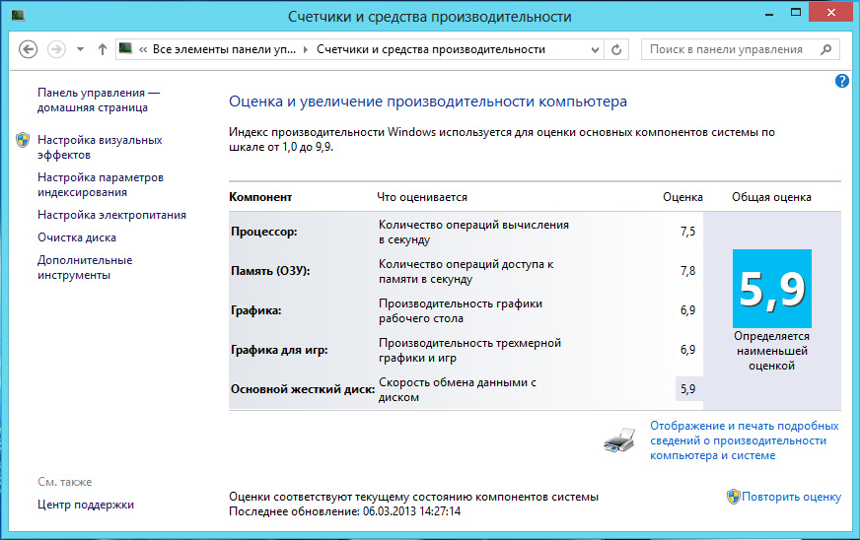The width and height of the screenshot is (860, 540).
Task: Click the 'Компонент' column header
Action: [x=260, y=197]
